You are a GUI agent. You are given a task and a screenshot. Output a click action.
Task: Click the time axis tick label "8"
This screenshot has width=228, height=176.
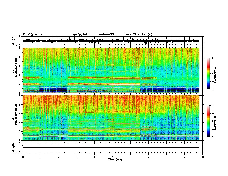[166, 157]
